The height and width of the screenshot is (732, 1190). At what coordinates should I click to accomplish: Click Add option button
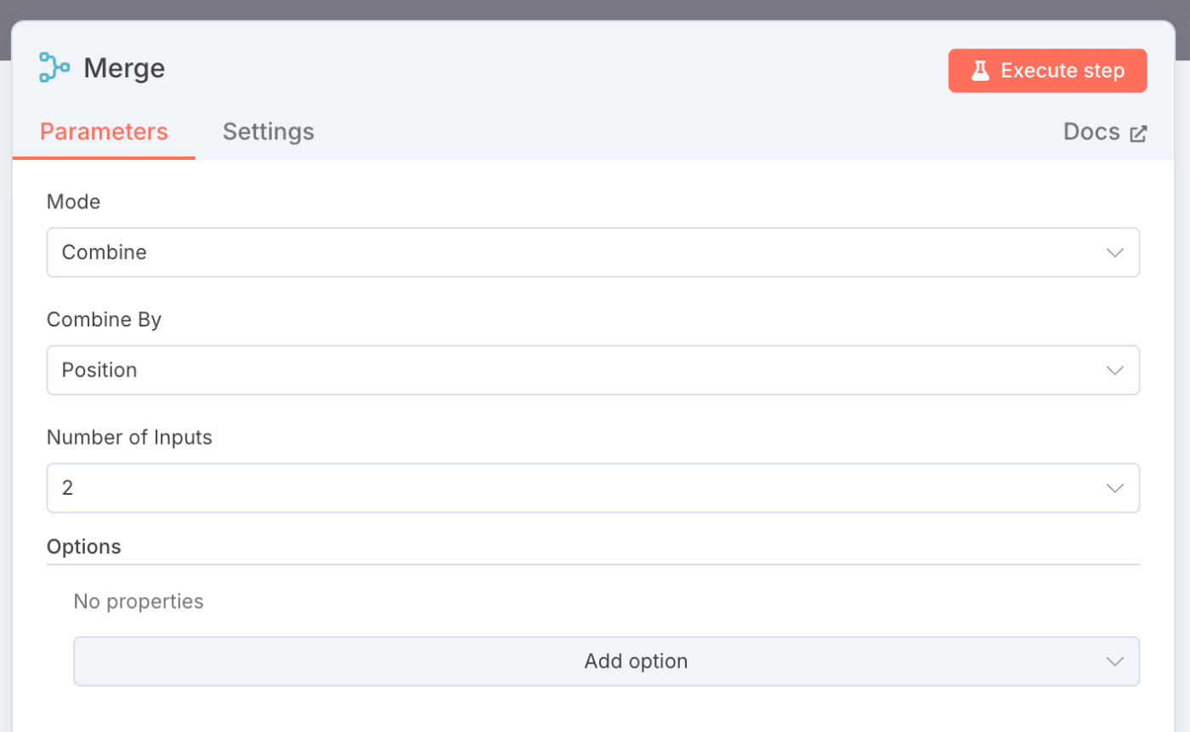pyautogui.click(x=606, y=661)
